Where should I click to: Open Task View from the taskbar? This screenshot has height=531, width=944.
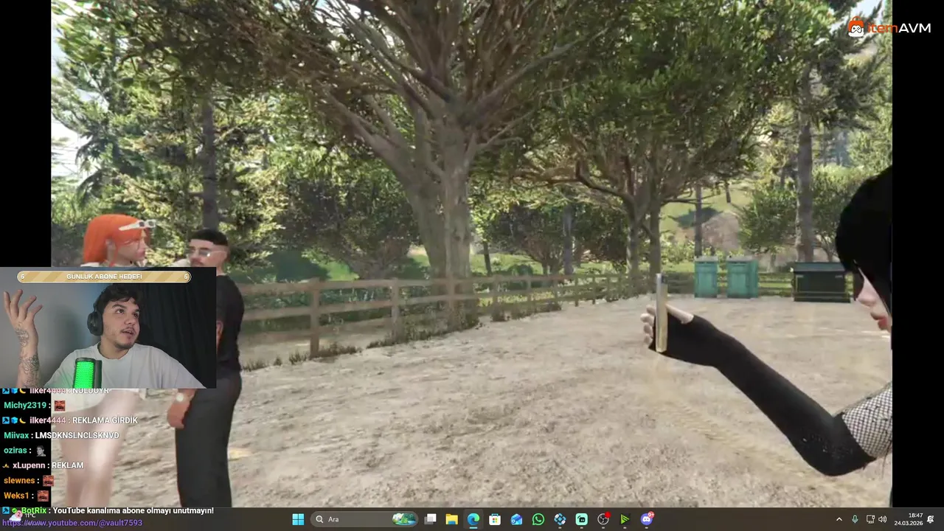pos(431,519)
